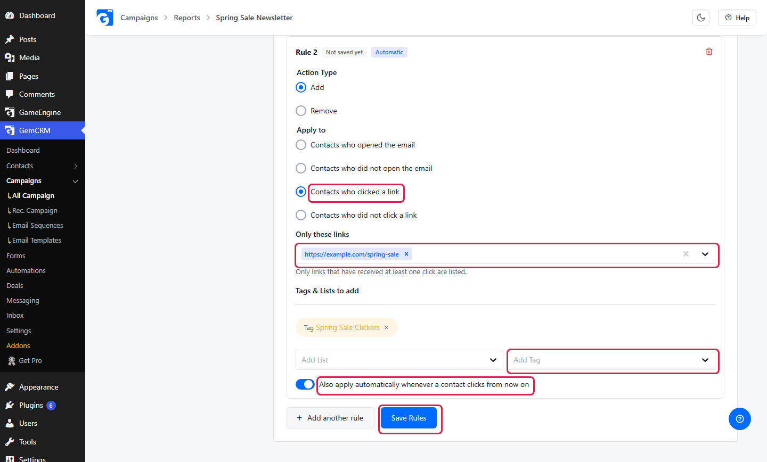Go to Campaigns breadcrumb link
The image size is (767, 462).
(x=139, y=18)
